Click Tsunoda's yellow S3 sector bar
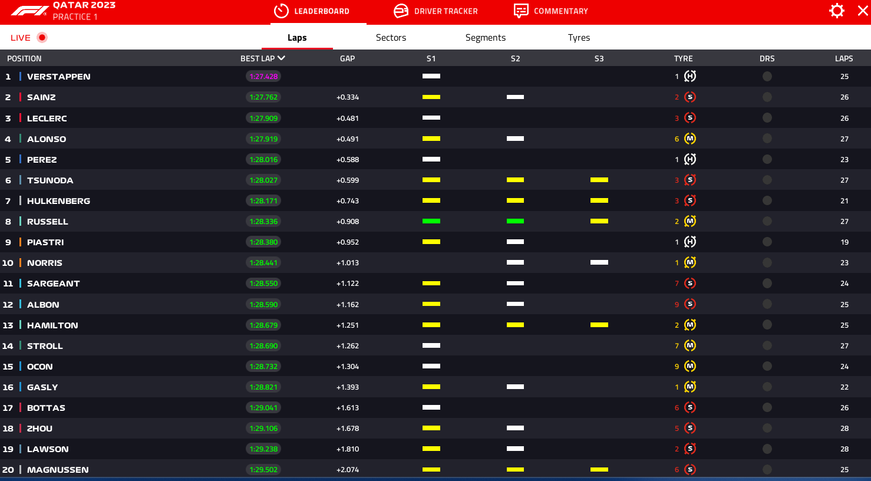Viewport: 871px width, 481px height. (599, 180)
